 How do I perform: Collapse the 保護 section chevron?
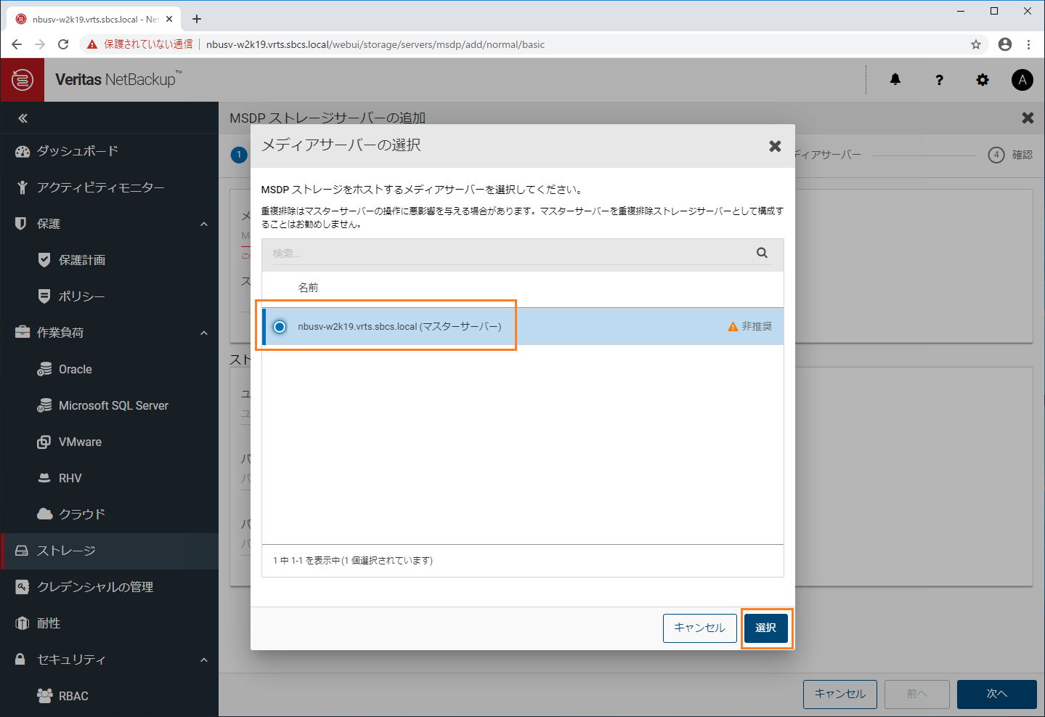[204, 224]
